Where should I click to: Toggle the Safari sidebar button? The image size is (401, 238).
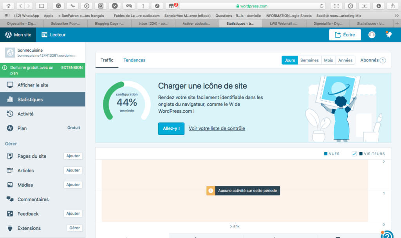pyautogui.click(x=42, y=6)
